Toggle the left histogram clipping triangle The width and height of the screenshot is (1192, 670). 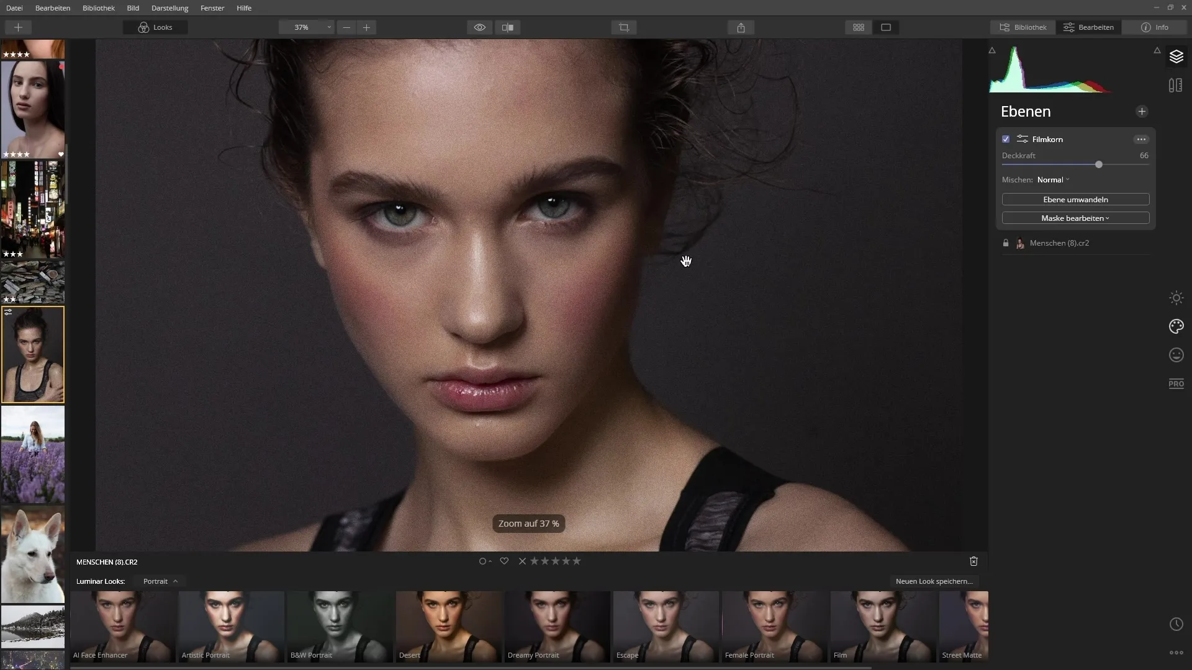tap(992, 51)
